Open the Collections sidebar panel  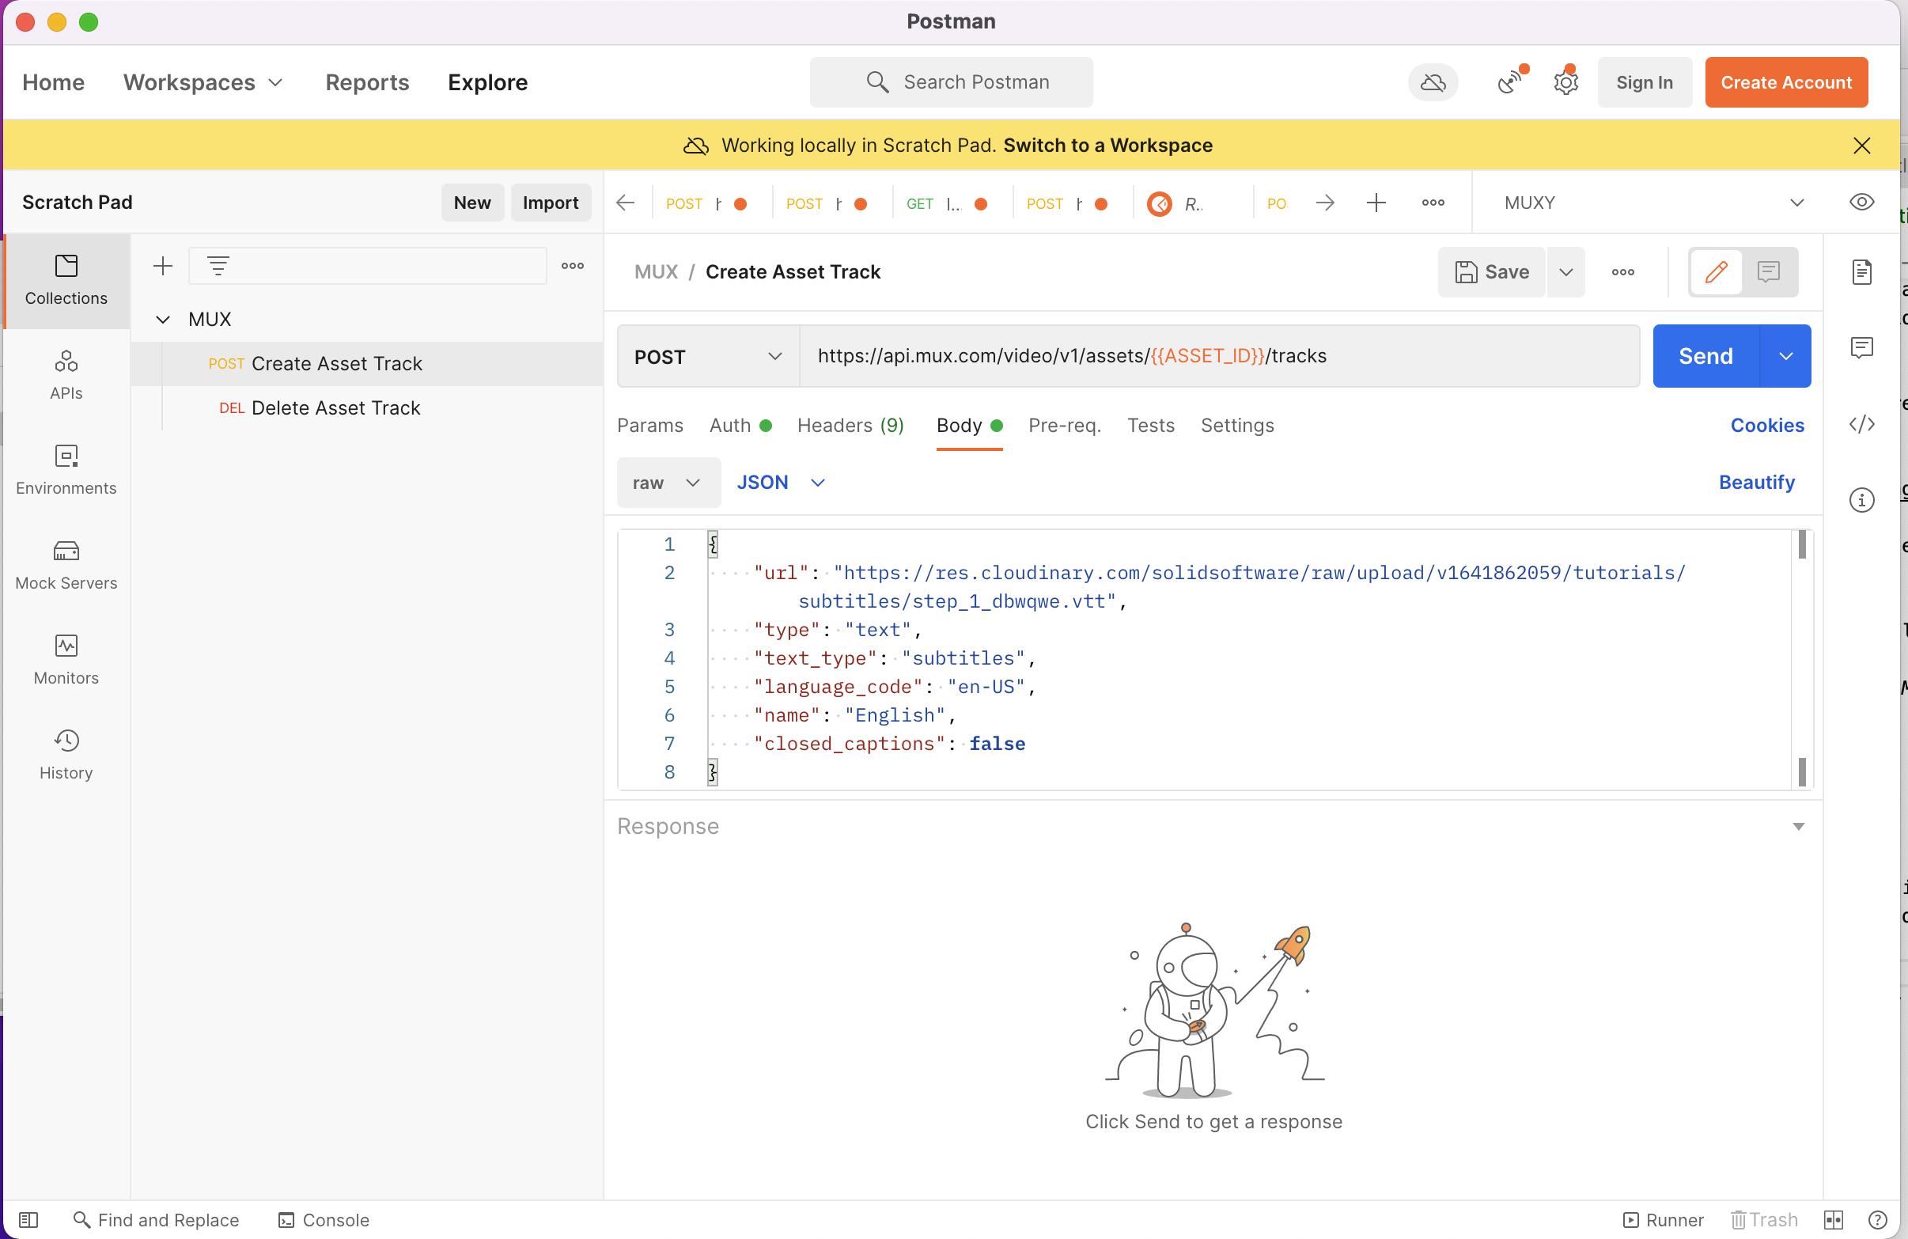coord(66,281)
